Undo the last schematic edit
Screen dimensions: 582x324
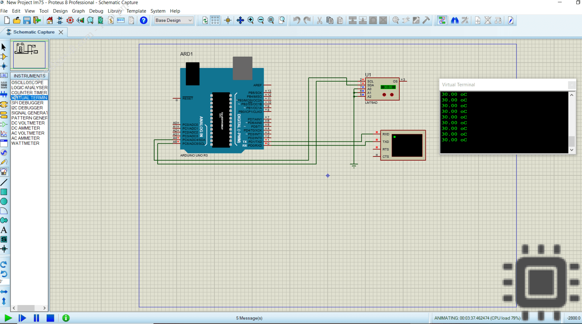296,20
